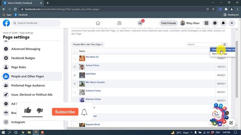
Task: Click Rhi Aktar Eti's profile thumbnail
Action: (x=82, y=58)
